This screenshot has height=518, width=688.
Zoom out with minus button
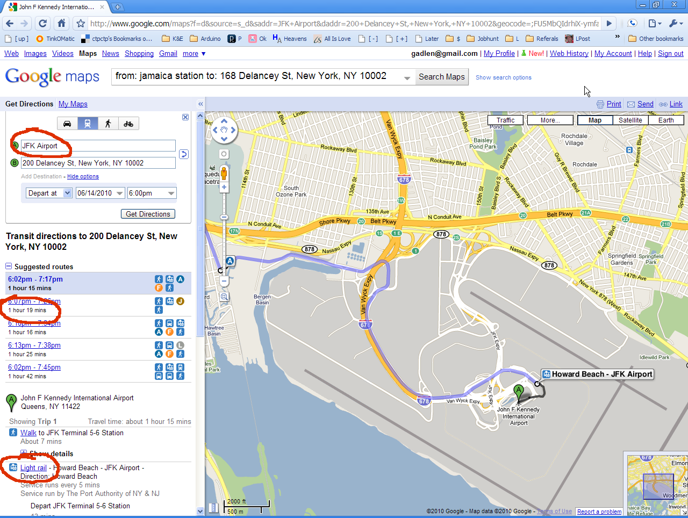click(224, 281)
